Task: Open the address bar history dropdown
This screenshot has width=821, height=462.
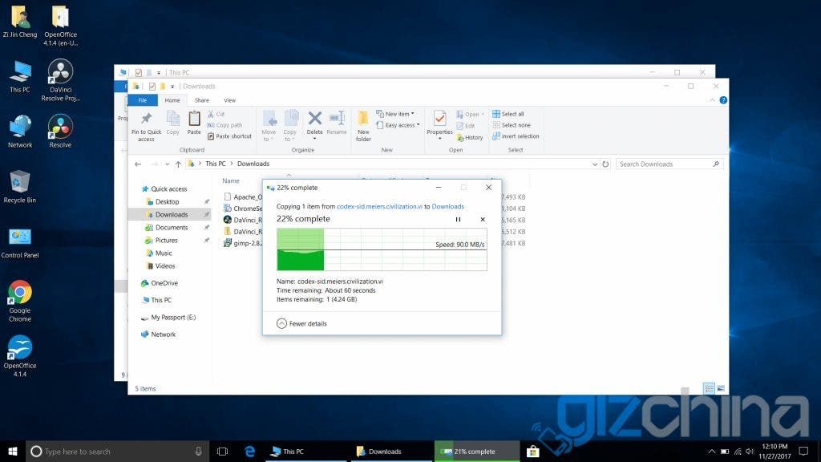Action: click(595, 164)
